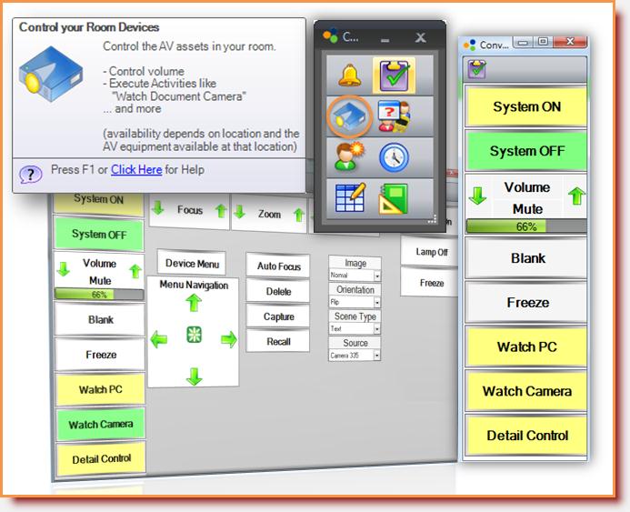Click volume down arrow in back window
Screen dimensions: 630x512
63,269
